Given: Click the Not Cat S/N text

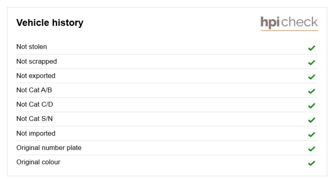Looking at the screenshot, I should tap(35, 119).
